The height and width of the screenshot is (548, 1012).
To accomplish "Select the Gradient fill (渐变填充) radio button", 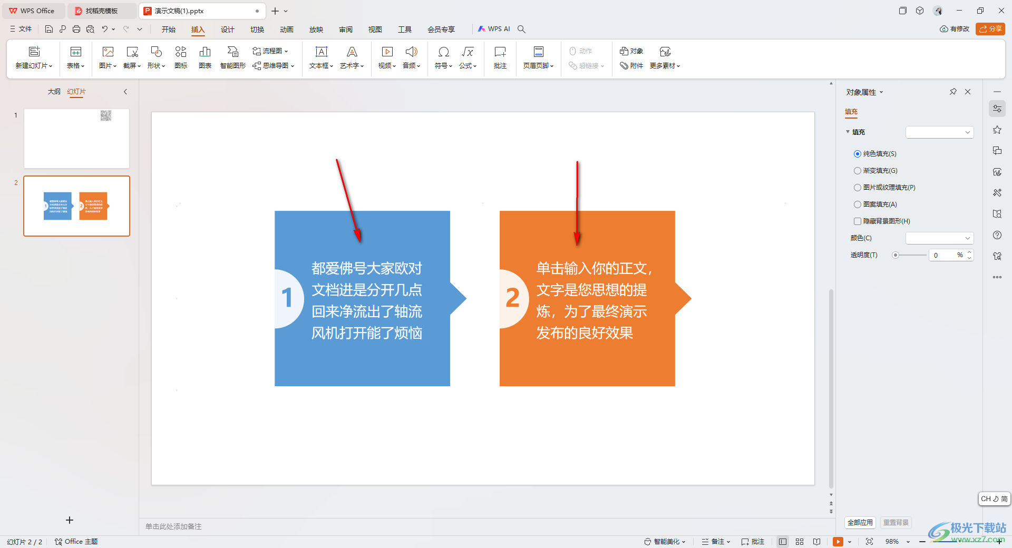I will (858, 171).
